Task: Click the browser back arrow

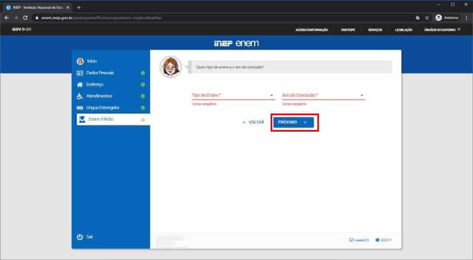Action: pyautogui.click(x=7, y=18)
